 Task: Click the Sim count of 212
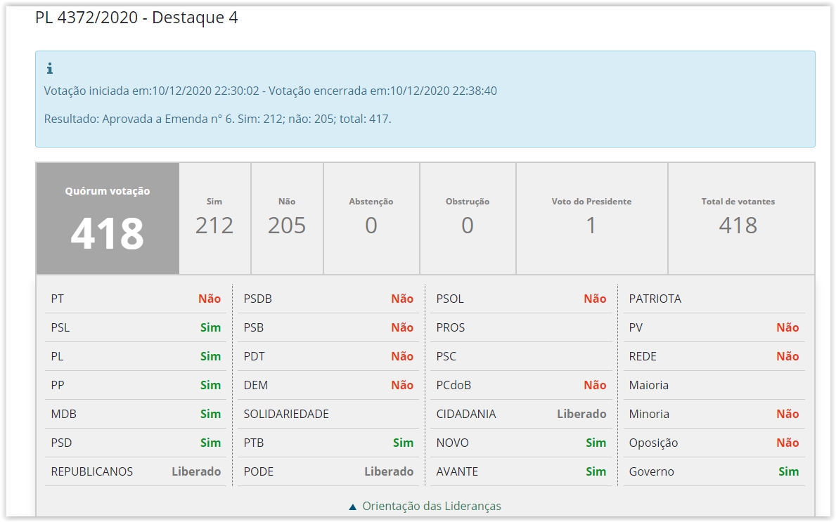pos(214,225)
